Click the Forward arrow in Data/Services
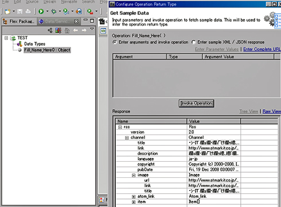Viewport: 281px width, 207px height. point(84,30)
